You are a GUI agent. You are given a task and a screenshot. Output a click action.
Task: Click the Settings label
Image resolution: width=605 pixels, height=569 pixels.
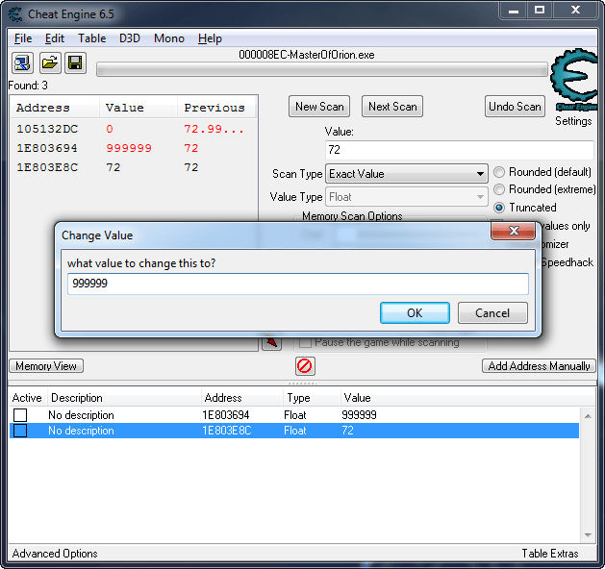pyautogui.click(x=573, y=121)
